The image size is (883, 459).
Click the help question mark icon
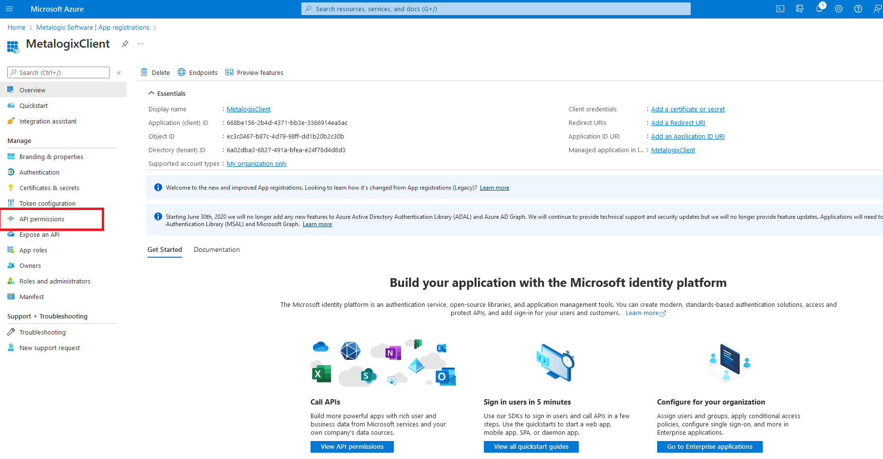pyautogui.click(x=858, y=9)
